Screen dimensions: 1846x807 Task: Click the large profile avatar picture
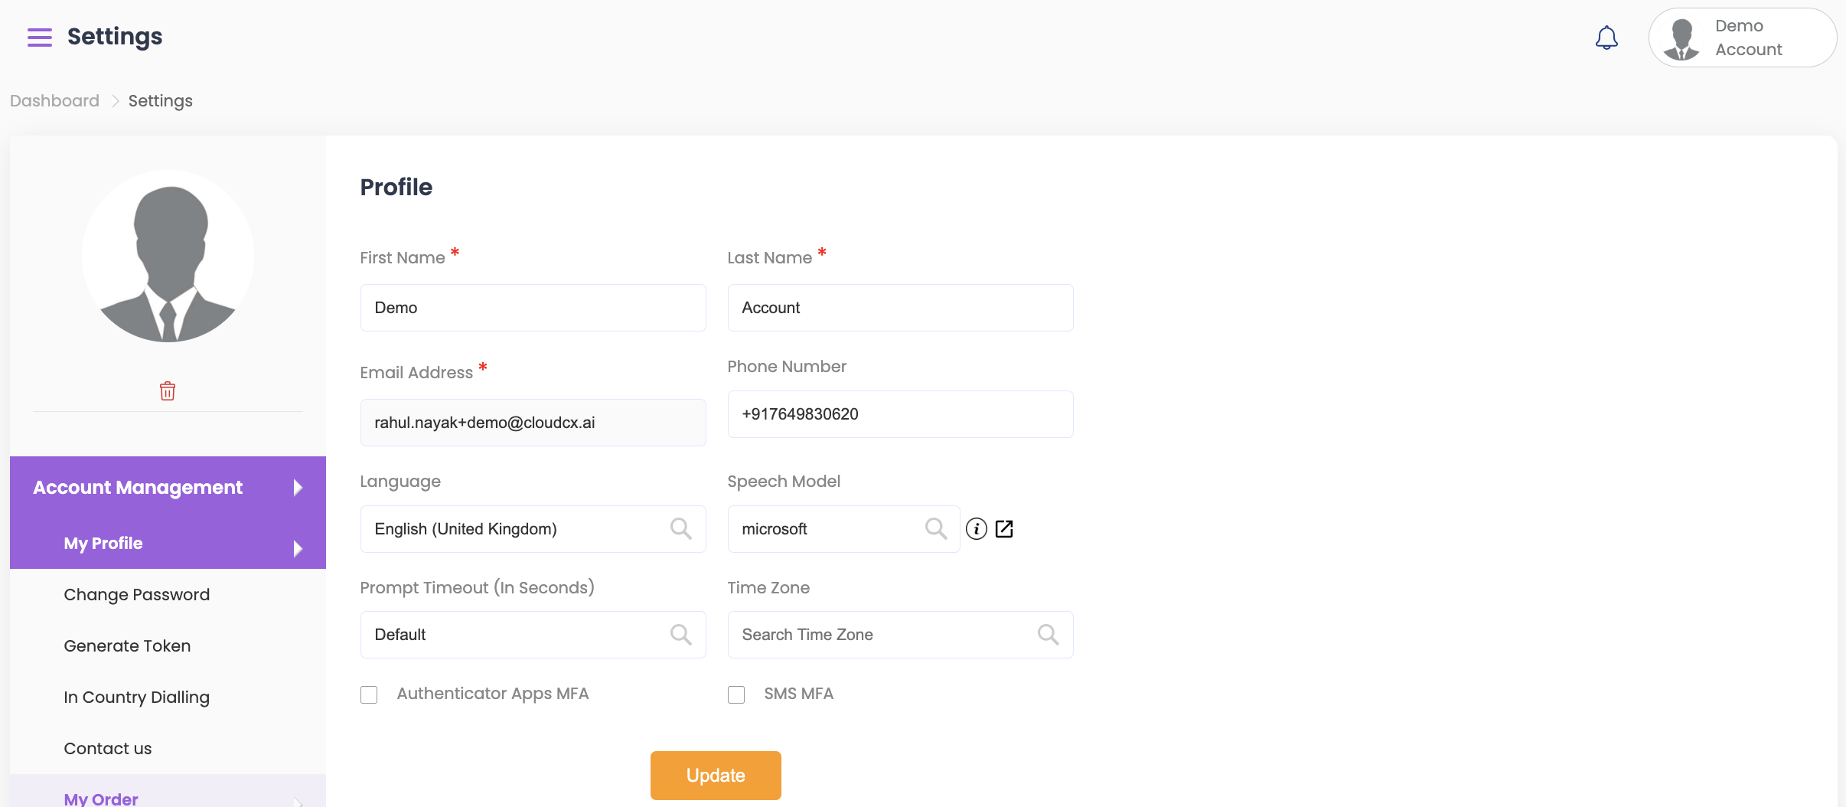tap(168, 256)
